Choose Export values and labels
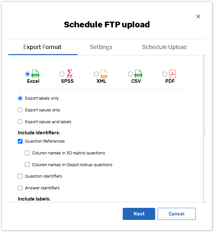 click(x=20, y=122)
